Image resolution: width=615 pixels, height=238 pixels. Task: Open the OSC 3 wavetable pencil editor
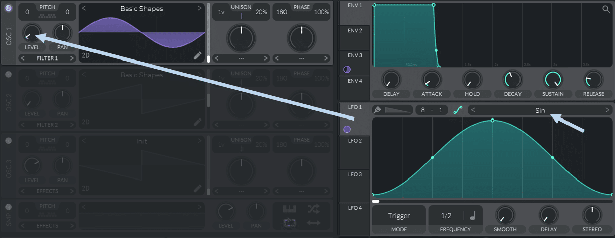coord(198,189)
